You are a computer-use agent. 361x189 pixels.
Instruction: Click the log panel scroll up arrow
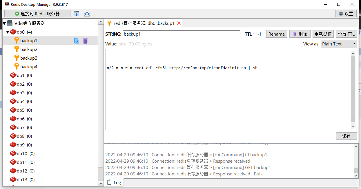click(x=356, y=147)
